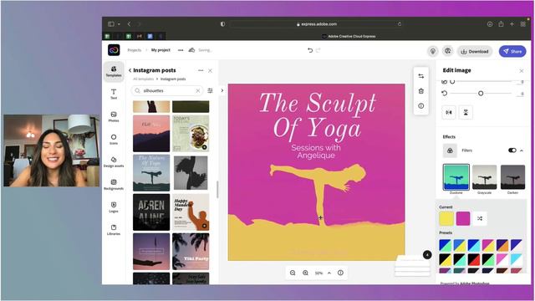Adjust the rotation slider handle

pyautogui.click(x=481, y=93)
